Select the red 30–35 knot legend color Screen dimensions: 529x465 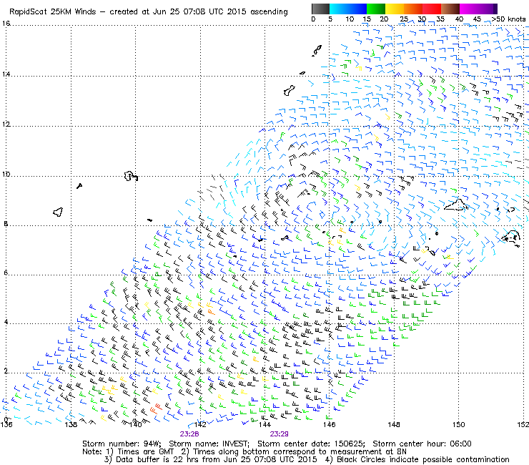point(432,9)
